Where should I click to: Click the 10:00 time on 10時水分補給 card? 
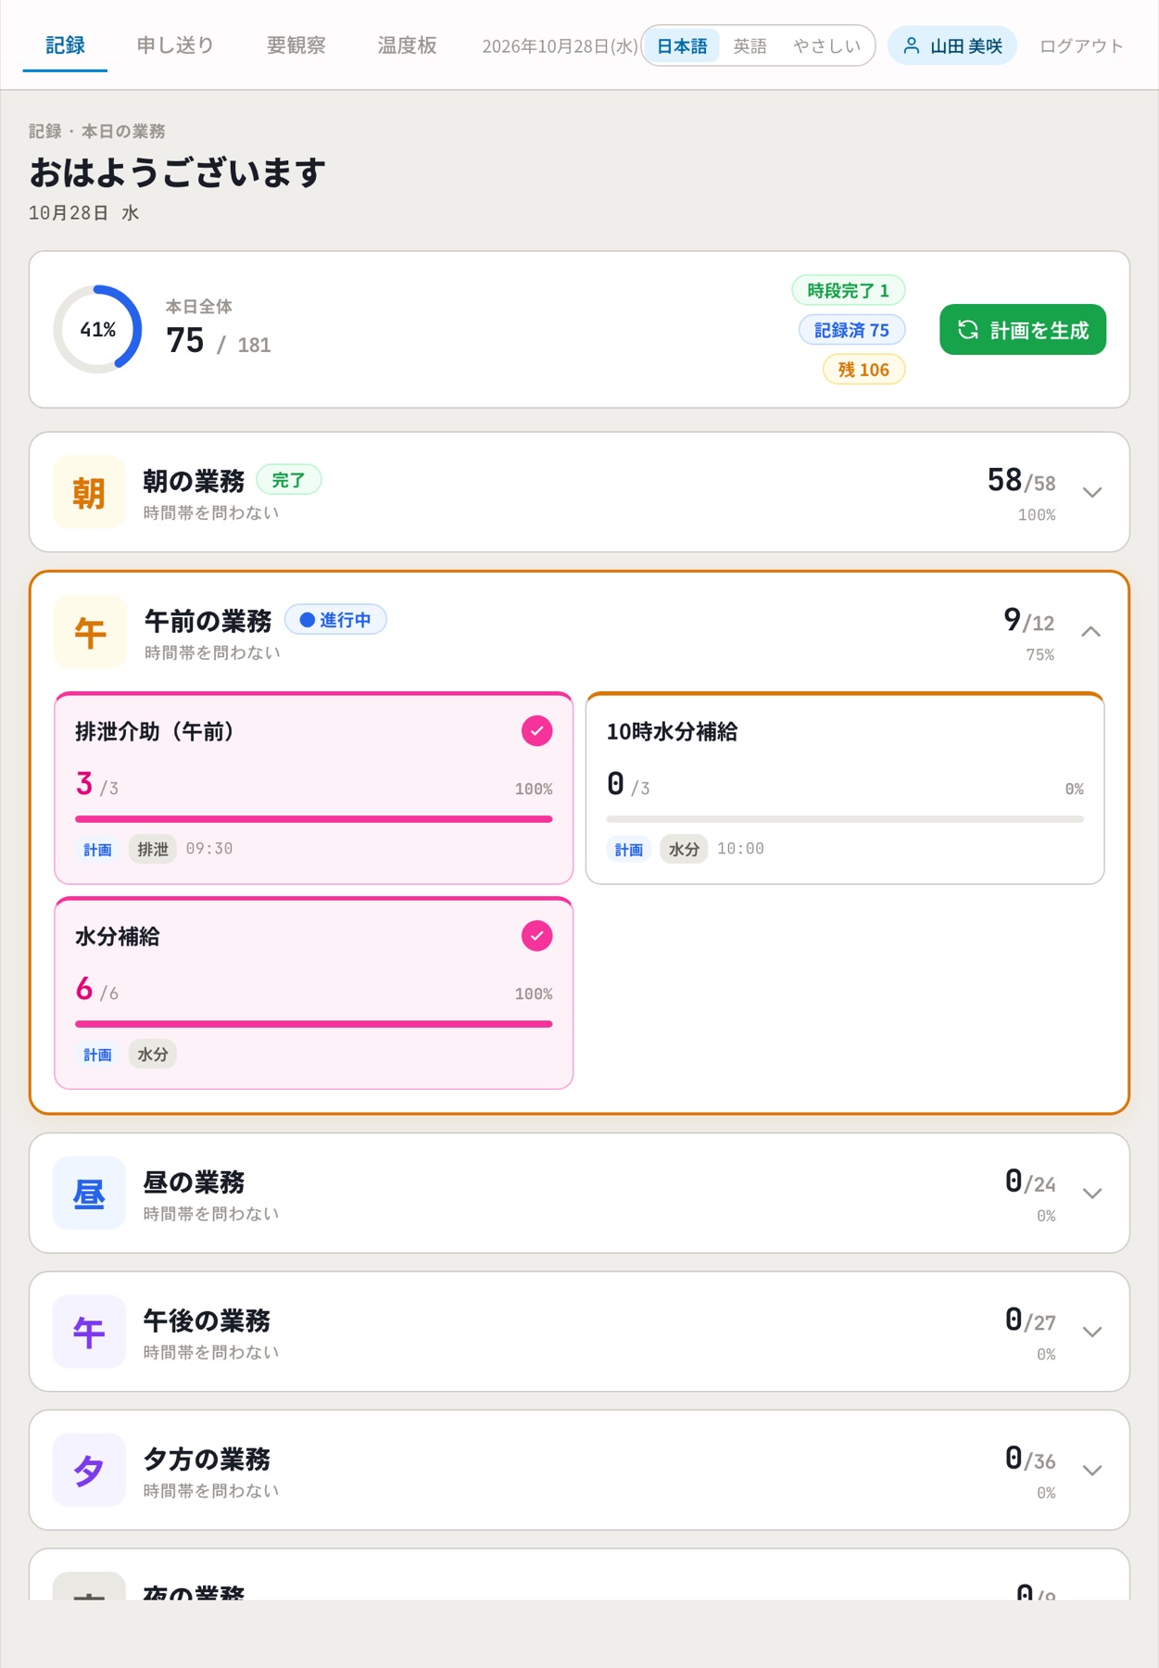click(740, 849)
